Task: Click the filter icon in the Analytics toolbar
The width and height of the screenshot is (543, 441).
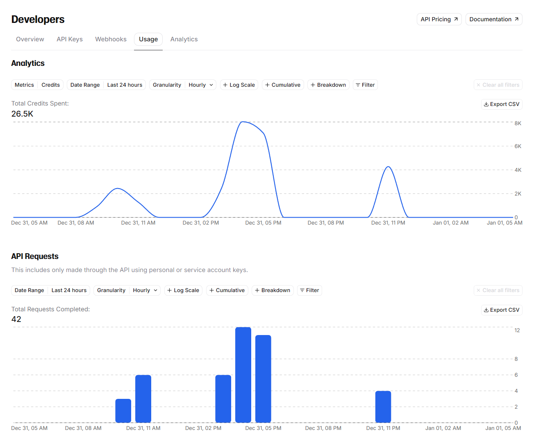Action: (x=358, y=85)
